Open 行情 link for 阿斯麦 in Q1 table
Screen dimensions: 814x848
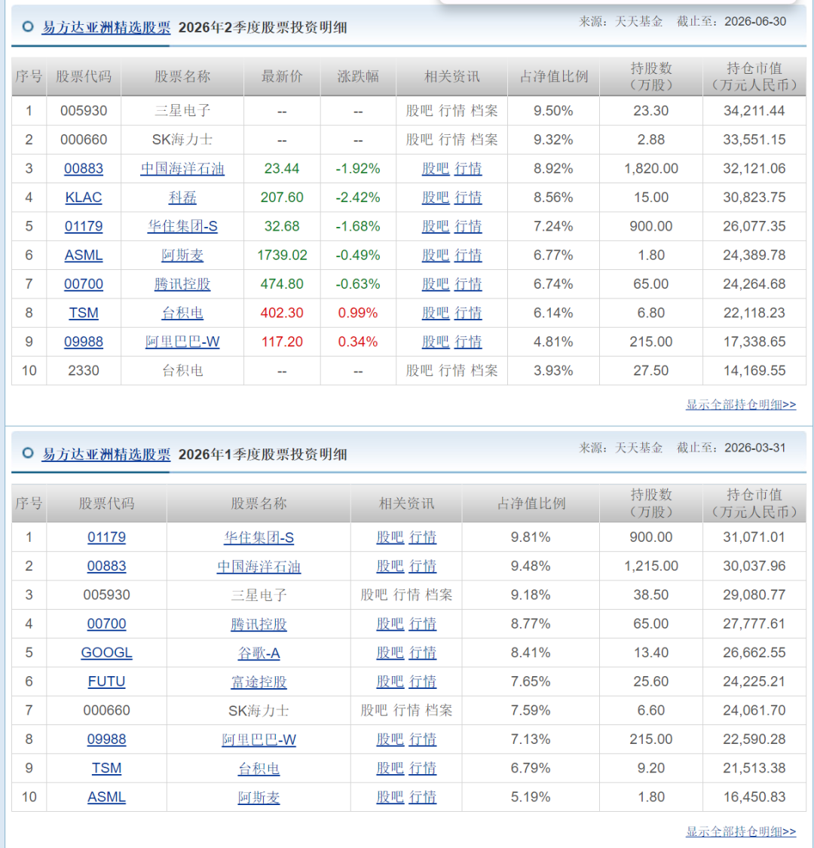pos(422,797)
